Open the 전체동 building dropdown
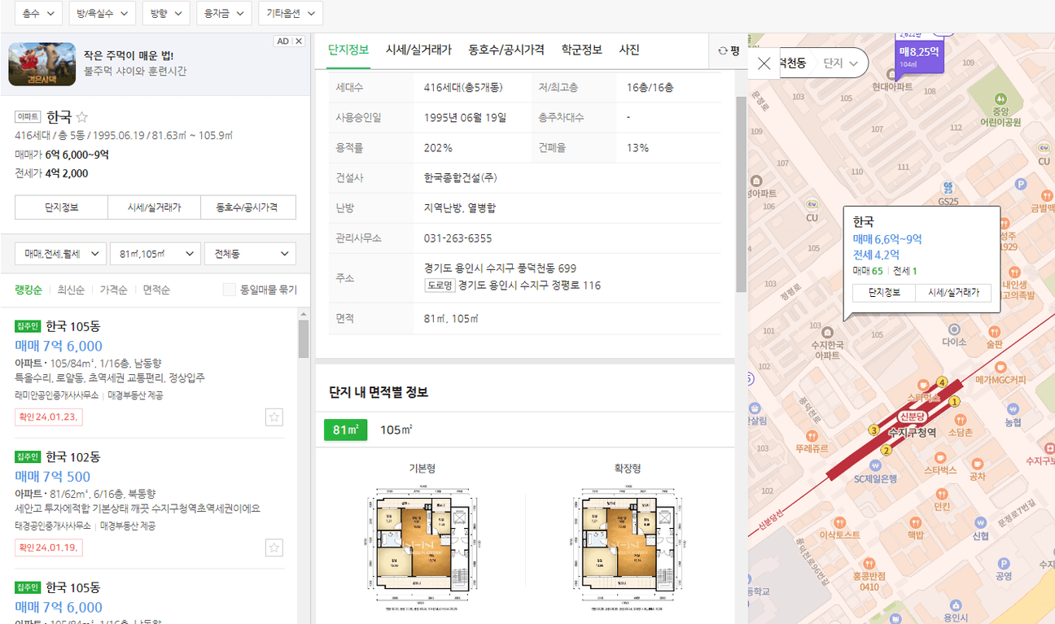Image resolution: width=1055 pixels, height=624 pixels. point(250,254)
